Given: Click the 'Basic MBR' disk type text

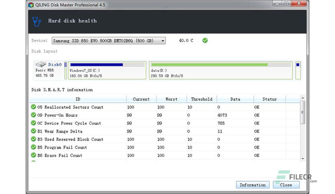Looking at the screenshot, I should 44,70.
